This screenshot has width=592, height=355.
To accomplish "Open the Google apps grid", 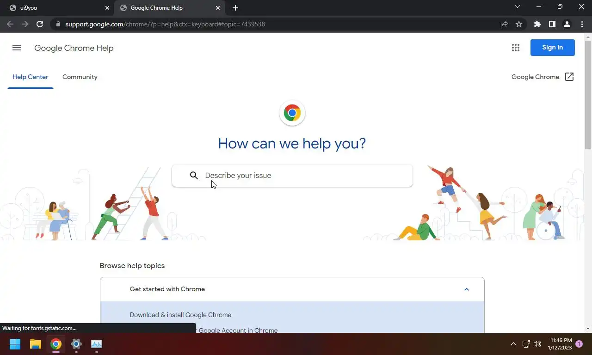I will point(516,48).
